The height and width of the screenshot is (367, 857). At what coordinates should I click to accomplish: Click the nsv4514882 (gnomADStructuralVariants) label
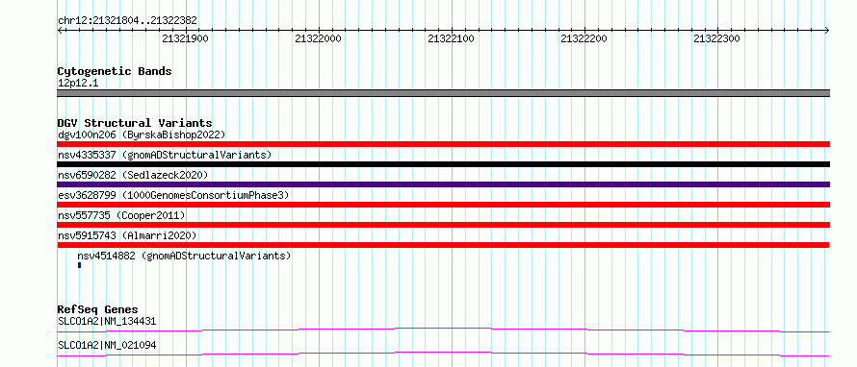point(184,256)
